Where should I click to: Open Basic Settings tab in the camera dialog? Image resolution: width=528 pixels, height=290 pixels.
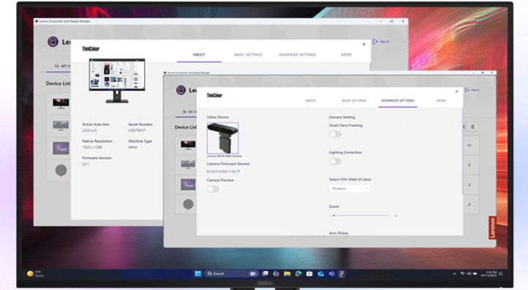click(x=354, y=100)
